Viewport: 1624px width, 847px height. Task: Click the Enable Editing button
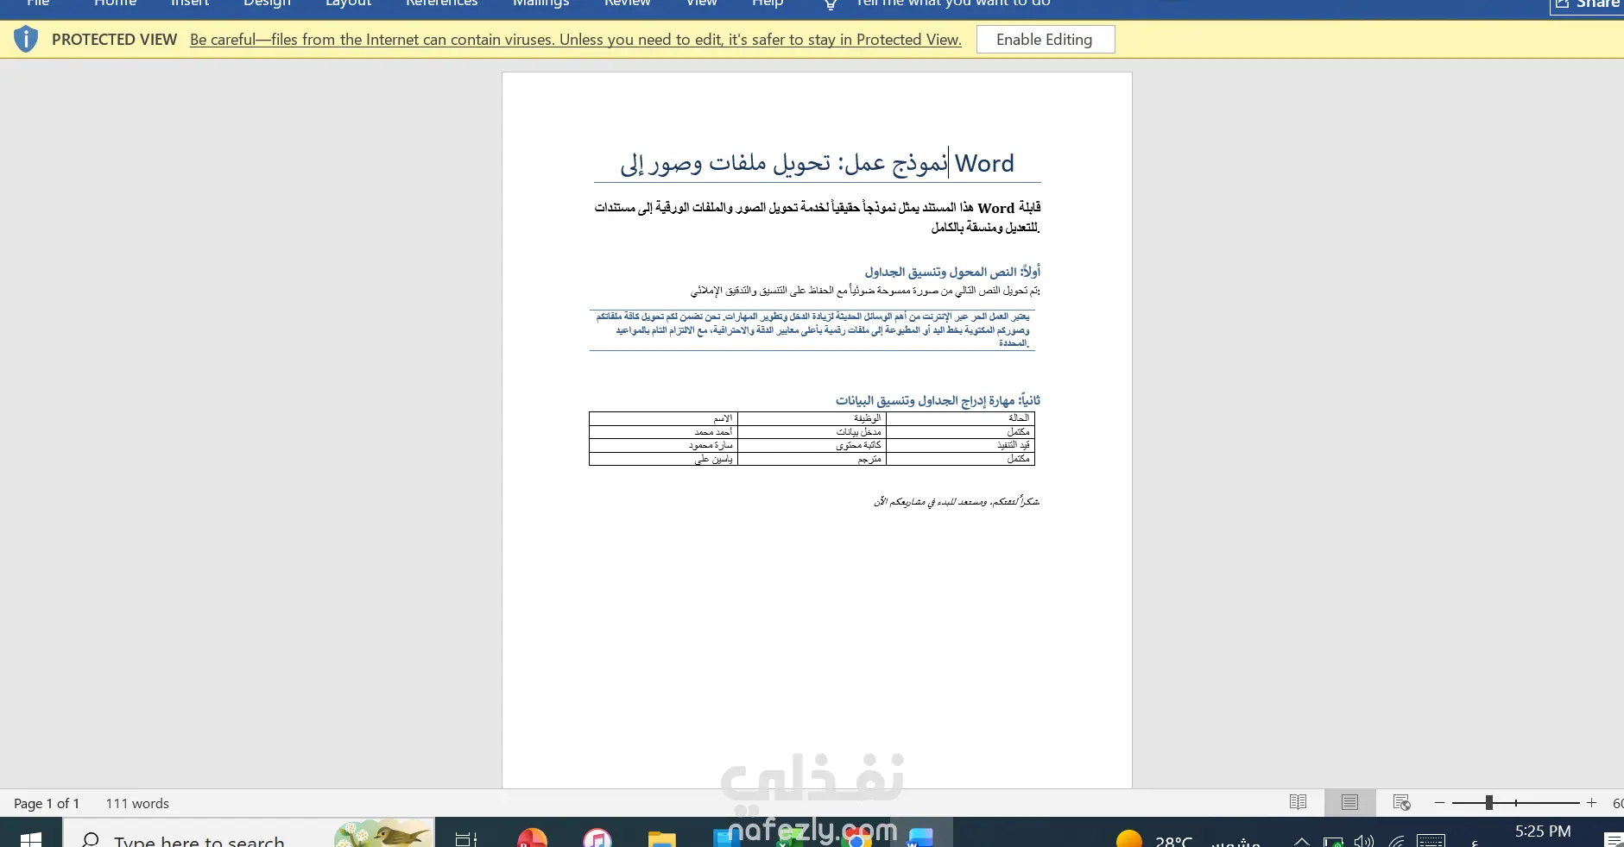[1045, 40]
